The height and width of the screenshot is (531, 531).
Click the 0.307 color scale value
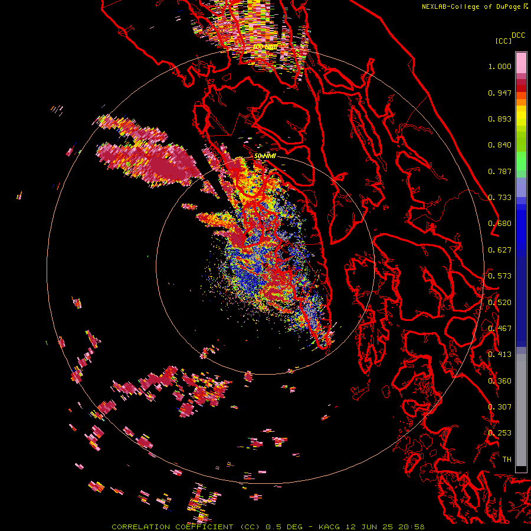click(500, 407)
